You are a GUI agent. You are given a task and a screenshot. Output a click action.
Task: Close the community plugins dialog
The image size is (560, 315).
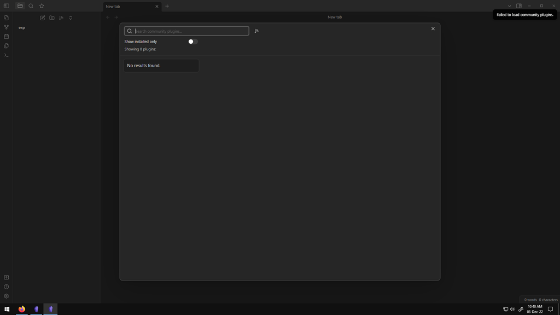(433, 28)
